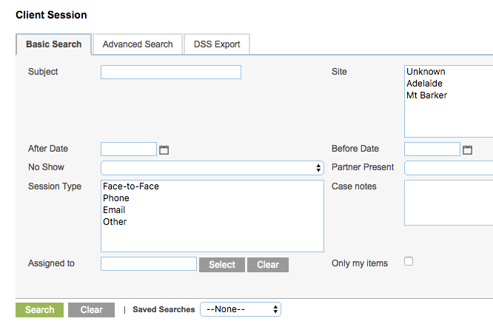
Task: Open the Partner Present dropdown
Action: tap(449, 168)
